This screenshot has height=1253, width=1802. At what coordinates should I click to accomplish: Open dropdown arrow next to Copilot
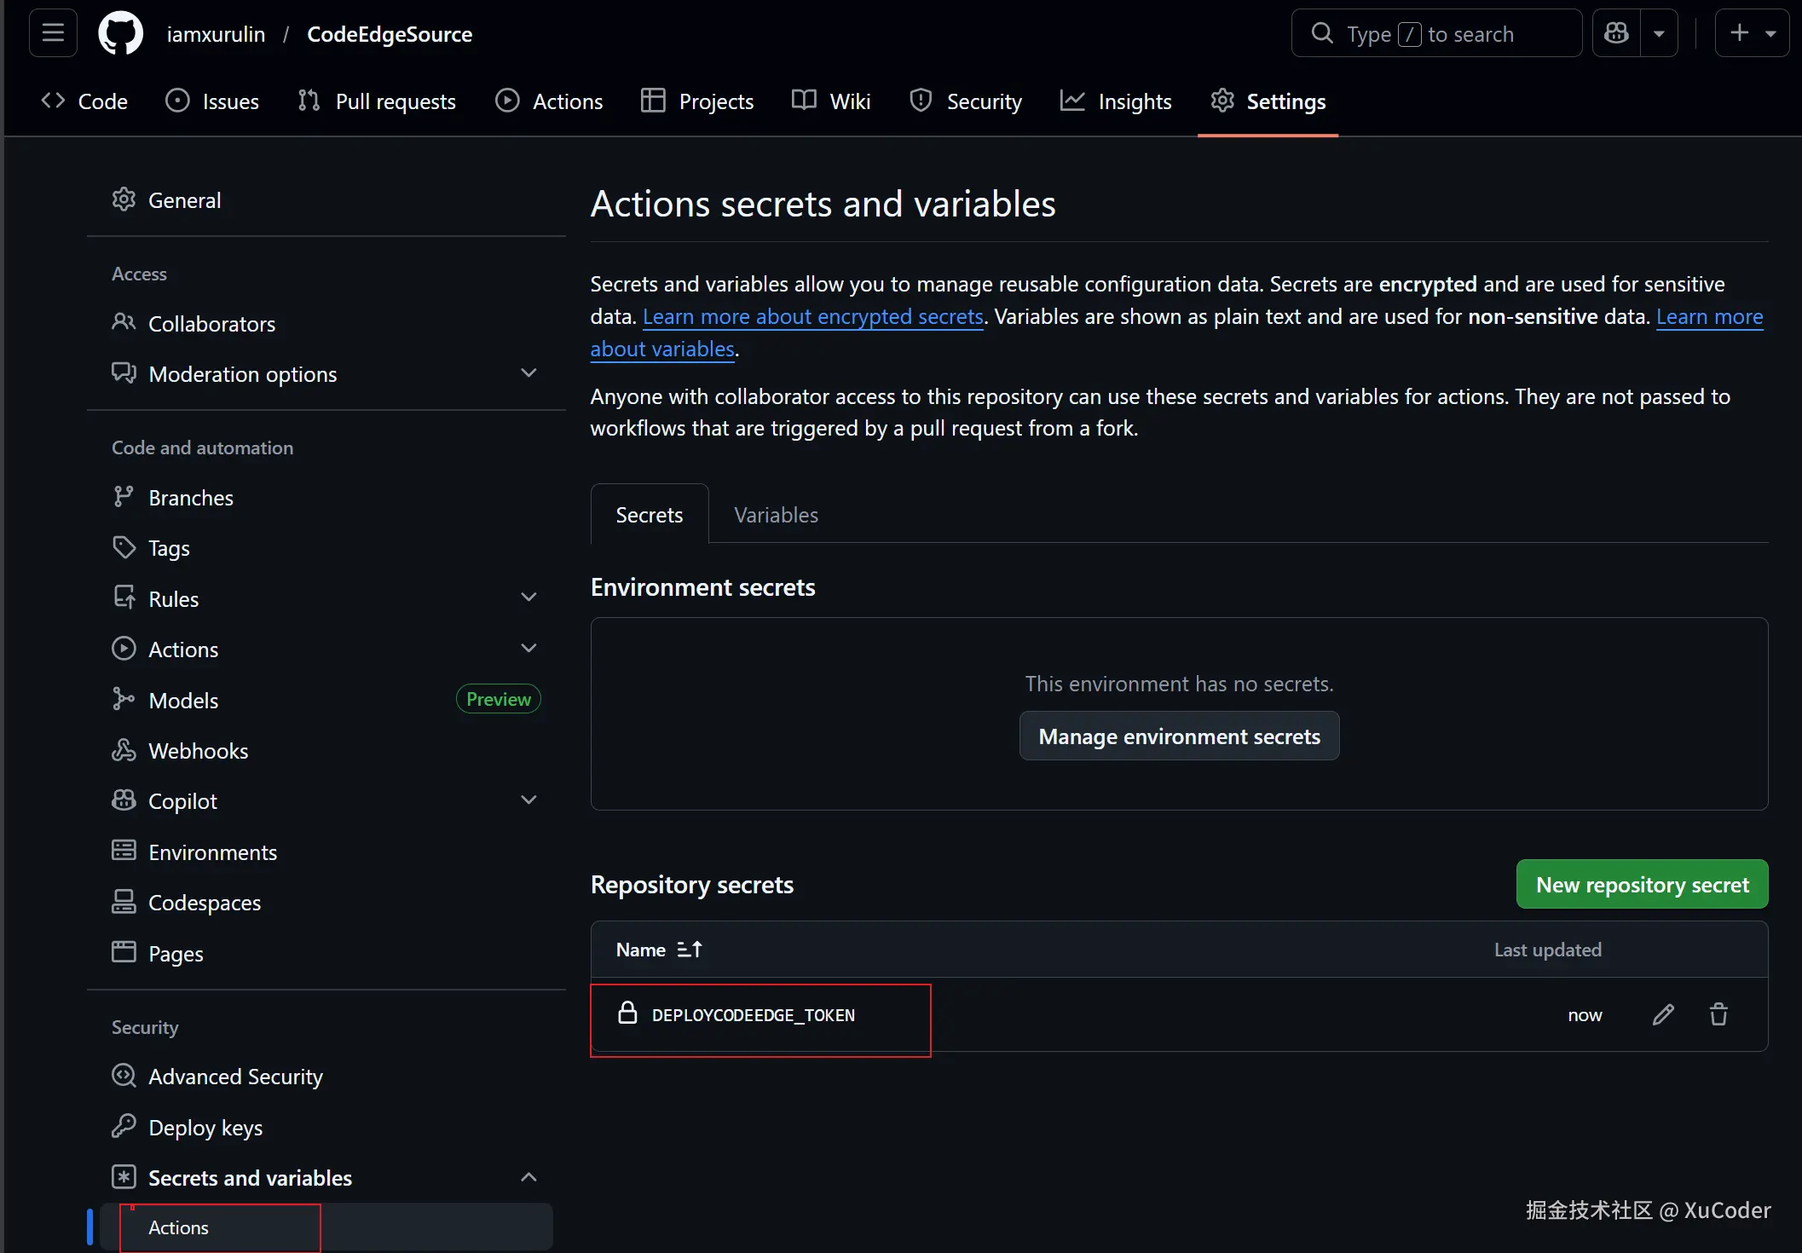1659,33
